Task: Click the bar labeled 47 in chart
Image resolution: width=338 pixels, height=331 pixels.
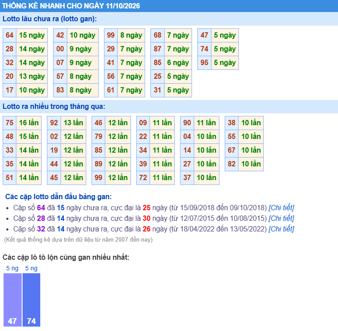Action: point(12,300)
